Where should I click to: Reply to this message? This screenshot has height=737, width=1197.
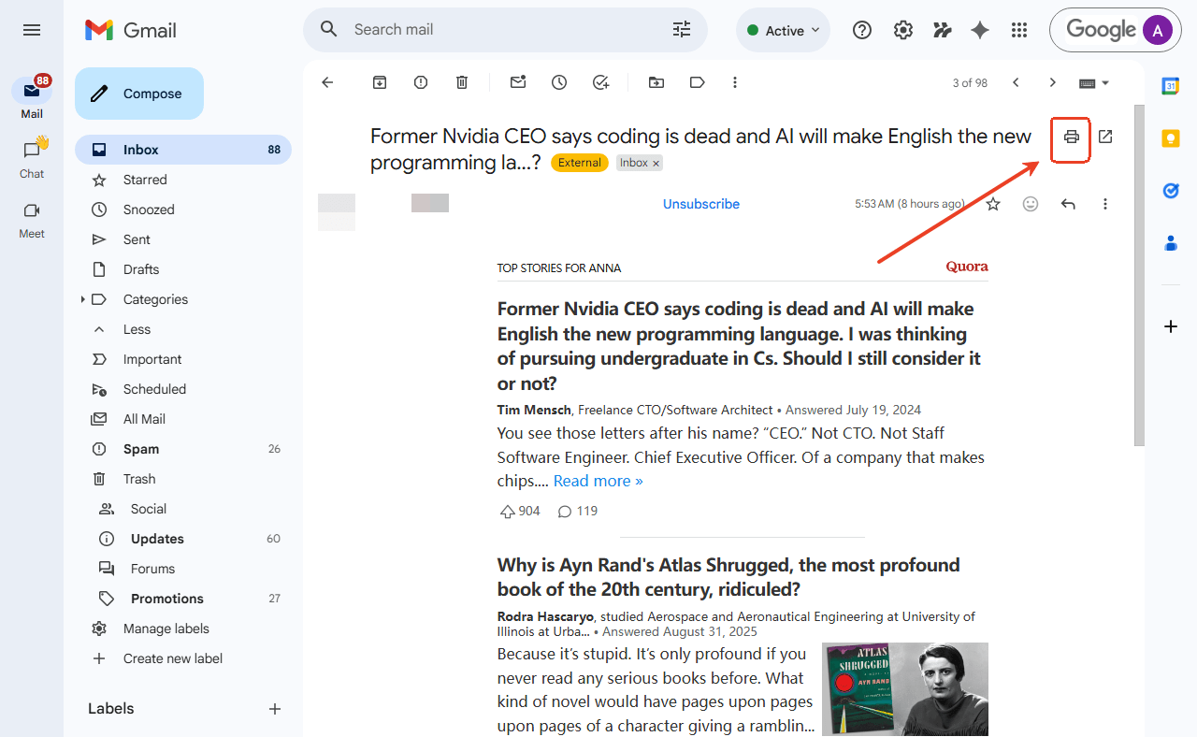[1068, 204]
